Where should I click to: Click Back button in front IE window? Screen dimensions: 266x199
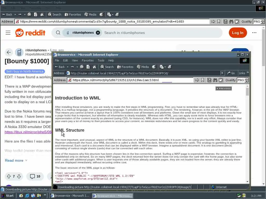click(60, 67)
